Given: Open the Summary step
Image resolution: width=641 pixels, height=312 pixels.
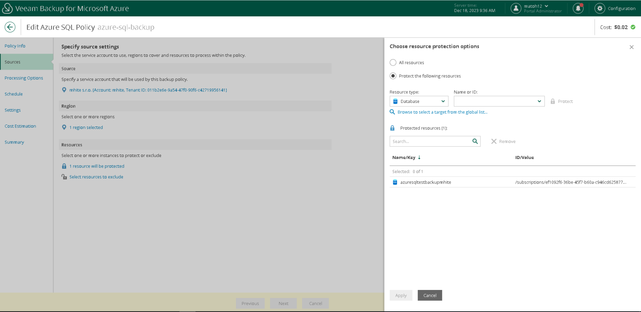Looking at the screenshot, I should 14,142.
